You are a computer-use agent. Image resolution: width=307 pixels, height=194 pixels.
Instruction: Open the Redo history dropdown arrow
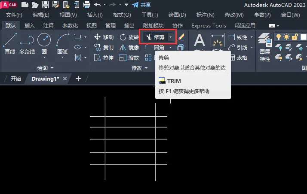120,4
